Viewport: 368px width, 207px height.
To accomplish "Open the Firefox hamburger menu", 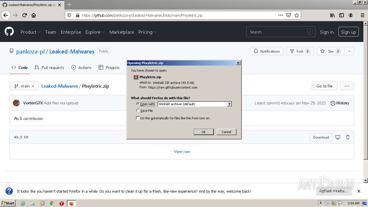I will point(362,15).
